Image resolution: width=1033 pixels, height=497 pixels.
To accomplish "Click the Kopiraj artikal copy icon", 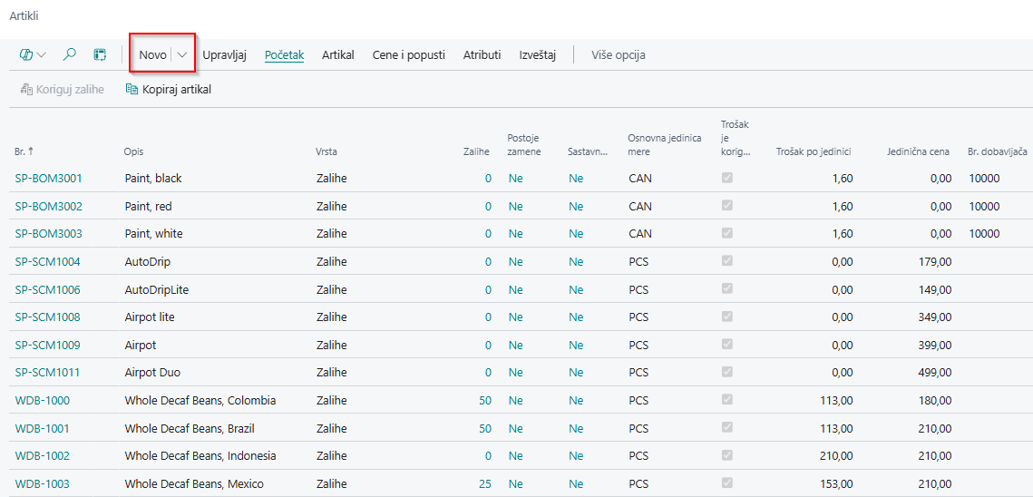I will point(132,90).
